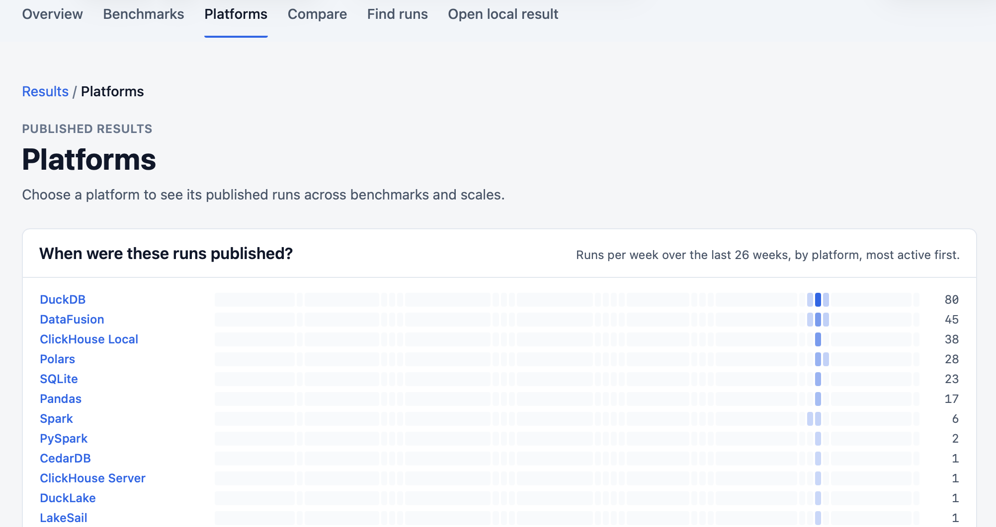Go to the Compare tab
Image resolution: width=996 pixels, height=527 pixels.
coord(317,14)
